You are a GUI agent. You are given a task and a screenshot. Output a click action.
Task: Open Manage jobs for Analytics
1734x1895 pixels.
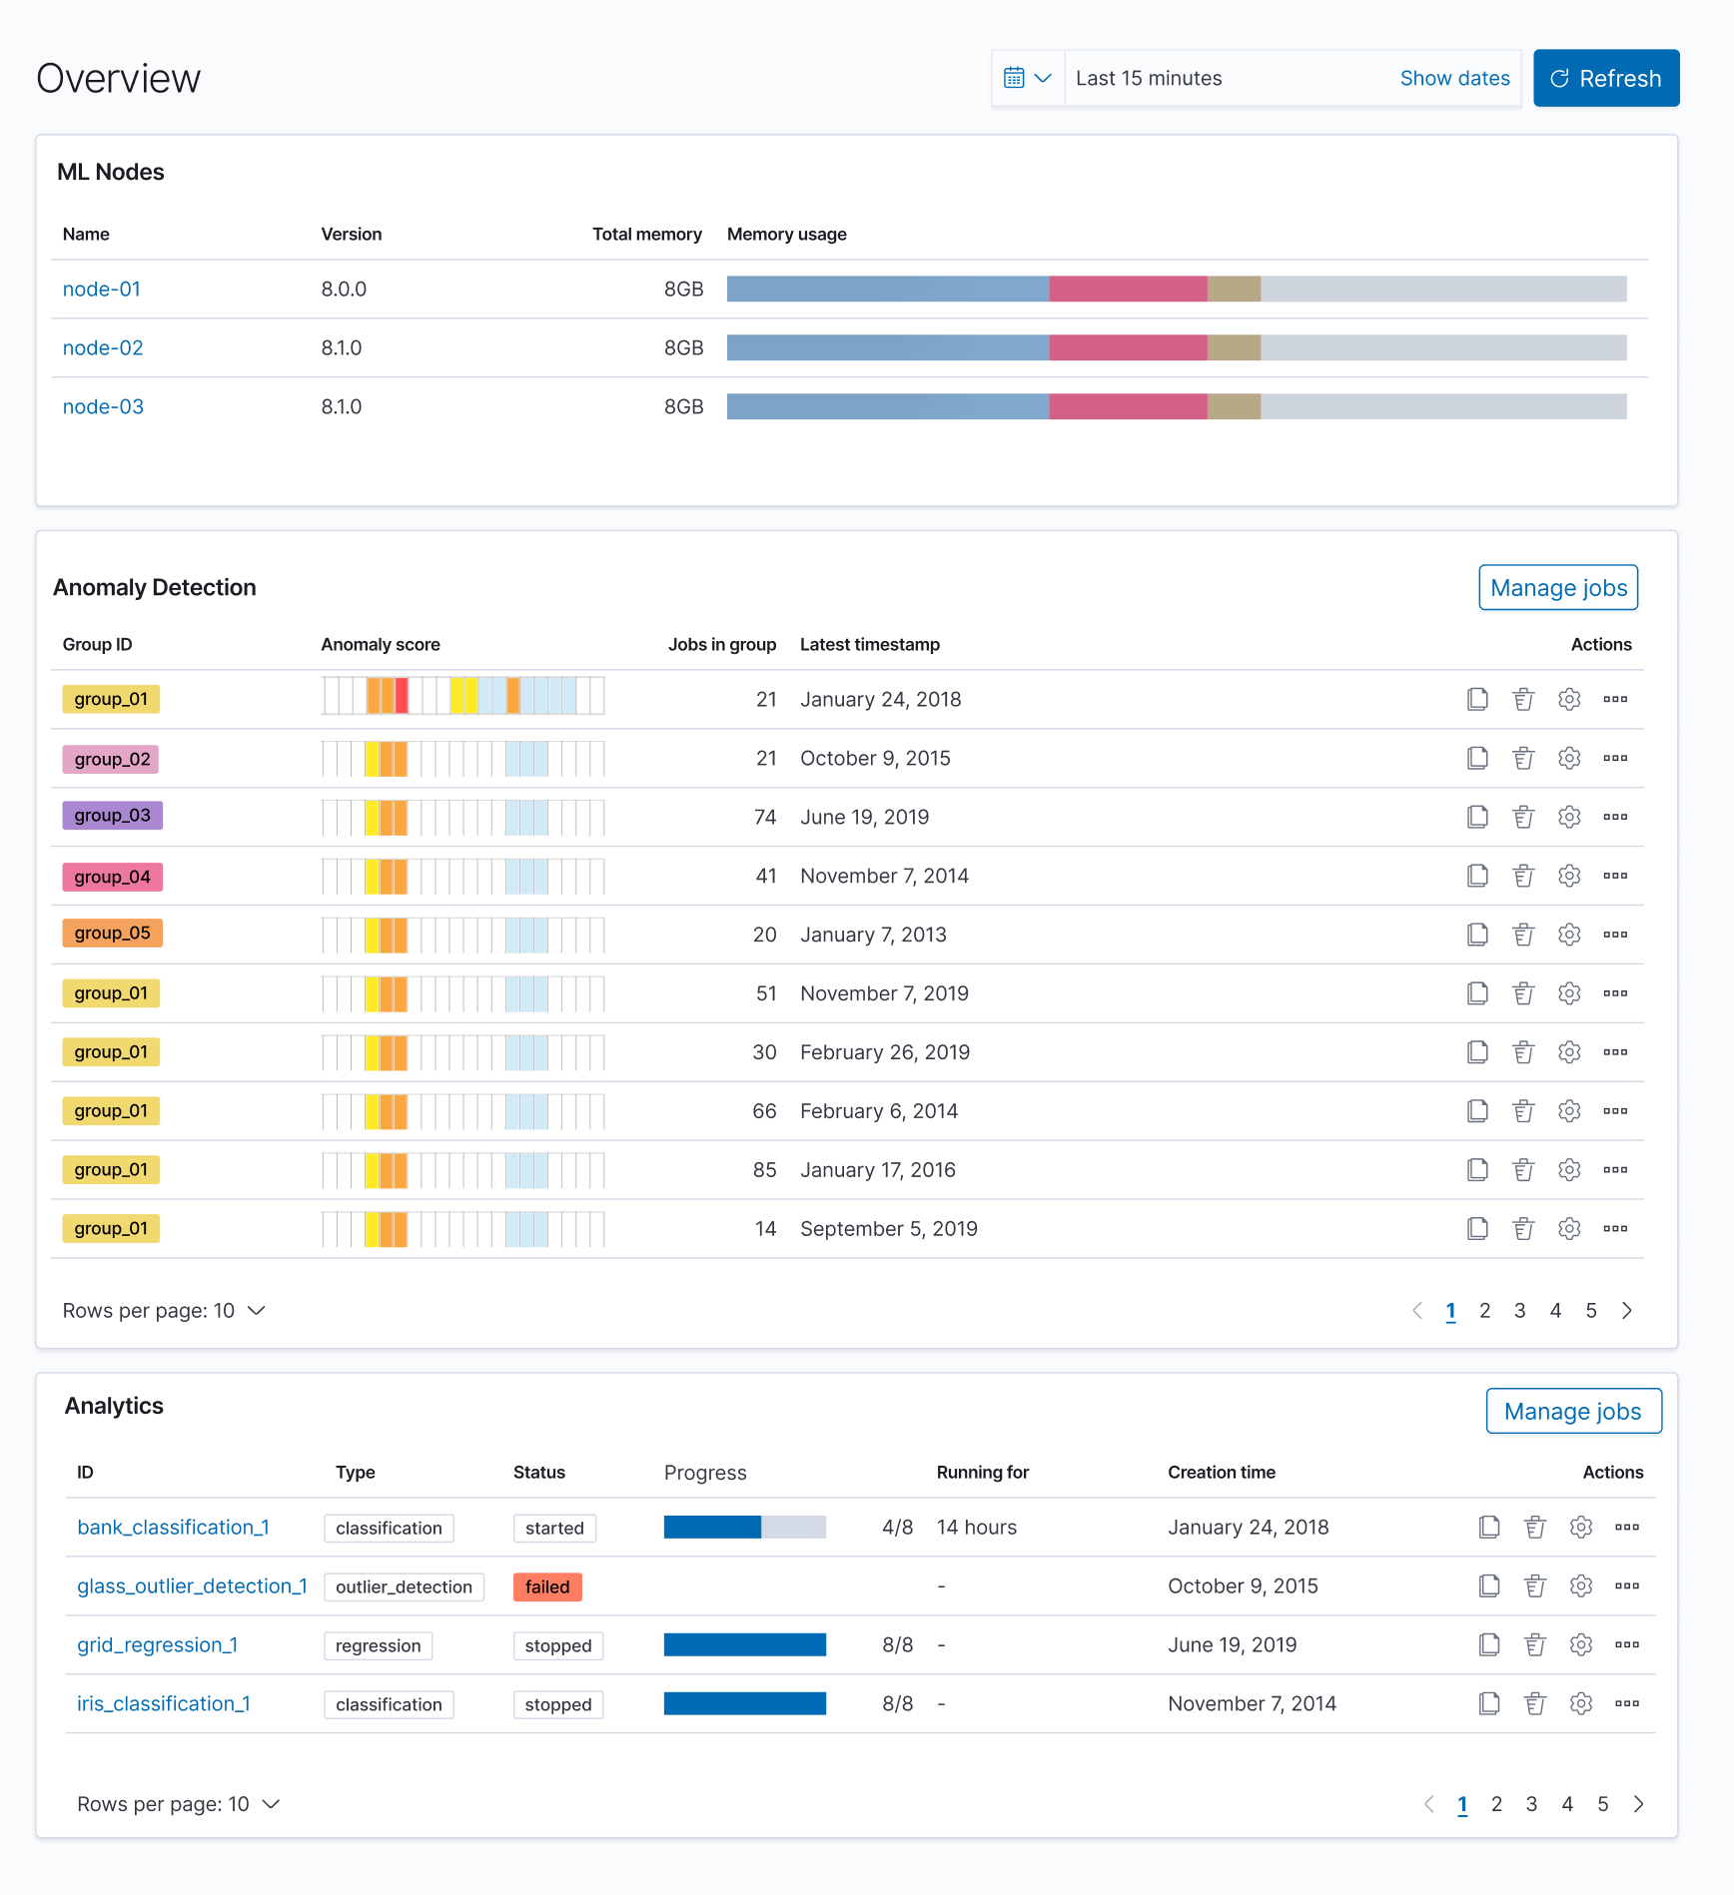pyautogui.click(x=1573, y=1412)
